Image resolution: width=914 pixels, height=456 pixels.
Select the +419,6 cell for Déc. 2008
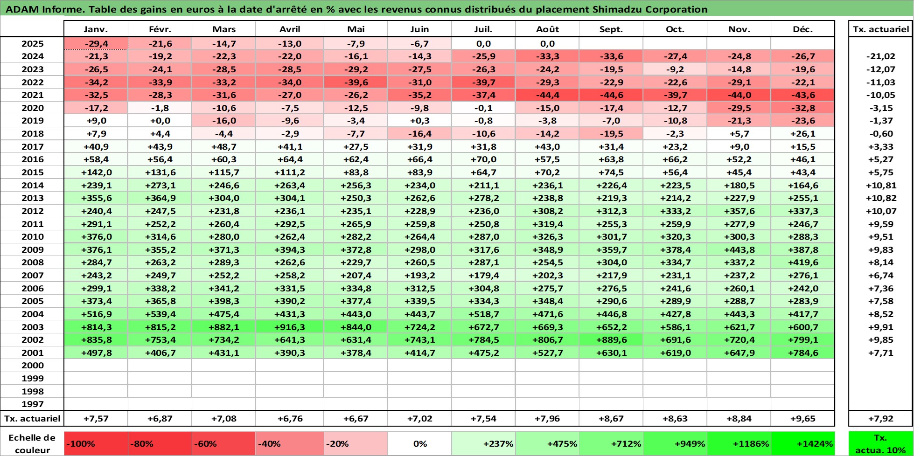802,263
